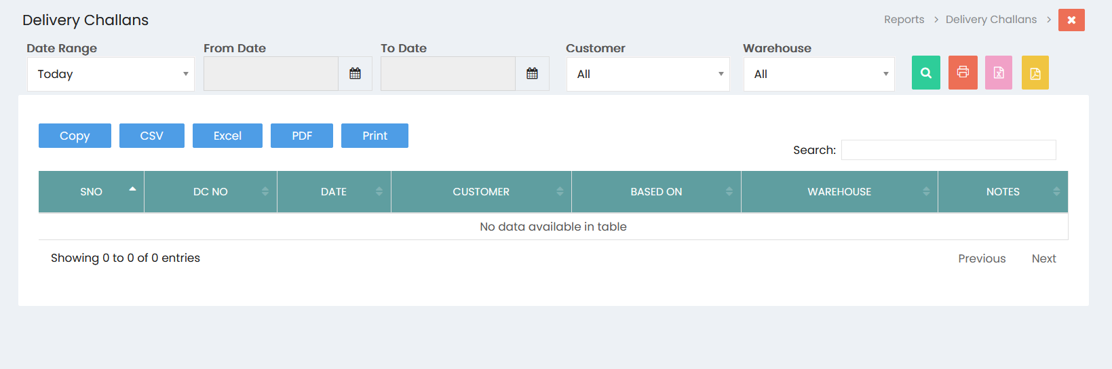Image resolution: width=1112 pixels, height=369 pixels.
Task: Open the To Date calendar picker
Action: coord(532,73)
